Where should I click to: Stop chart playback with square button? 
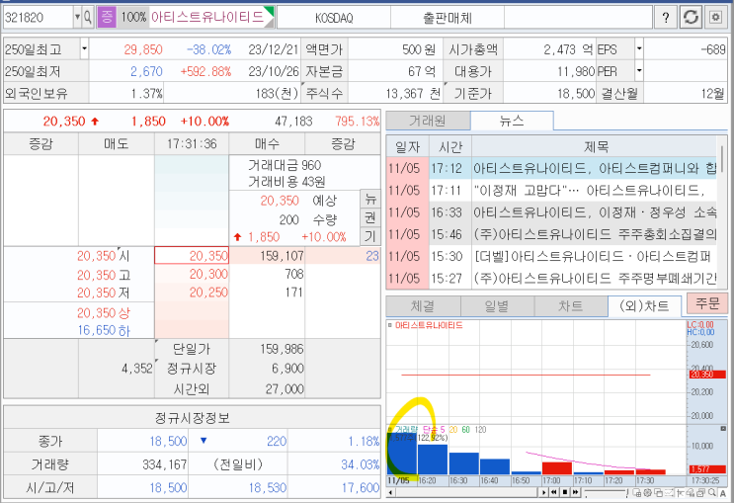(x=565, y=492)
